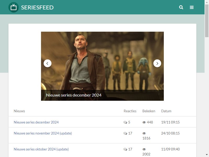
Task: Open Nieuwe series oktober 2024 (update) link
Action: (x=41, y=149)
